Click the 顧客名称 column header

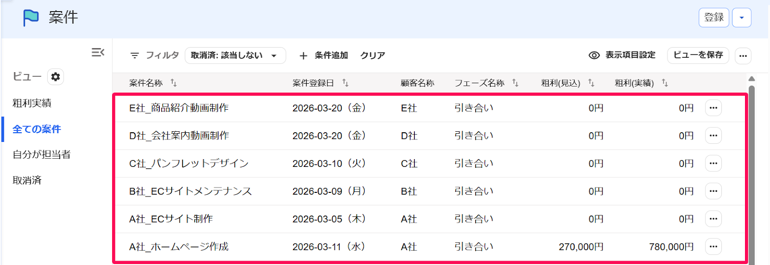417,83
